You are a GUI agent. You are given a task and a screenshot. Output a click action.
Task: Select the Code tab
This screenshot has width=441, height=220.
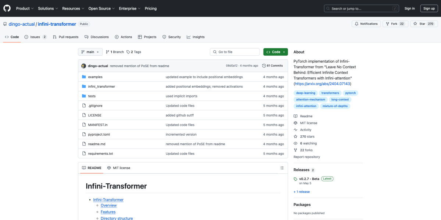[12, 37]
